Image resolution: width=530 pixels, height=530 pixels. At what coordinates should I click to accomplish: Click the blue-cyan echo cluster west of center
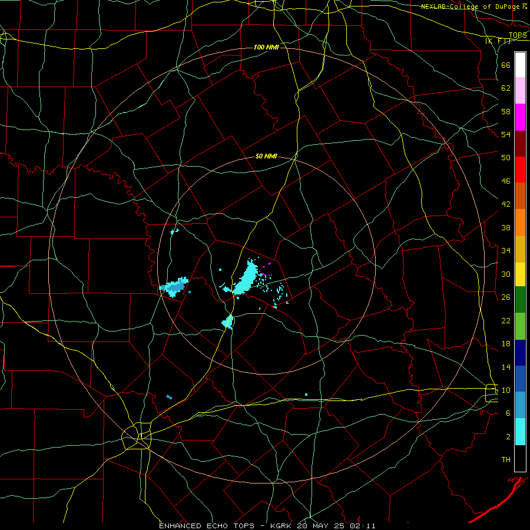click(174, 287)
